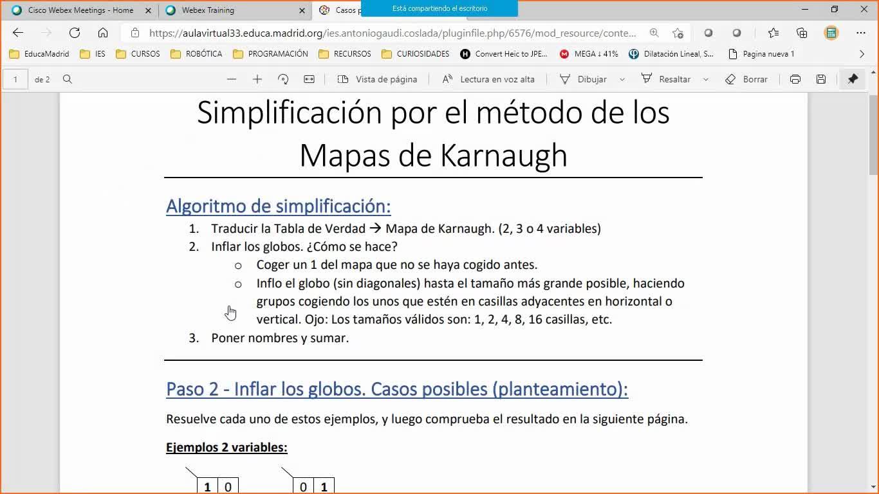Screen dimensions: 879x494
Task: Open the EducaMadrid bookmarks folder
Action: tap(39, 54)
